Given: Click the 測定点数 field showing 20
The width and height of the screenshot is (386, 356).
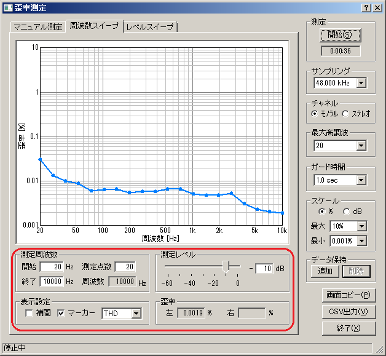Looking at the screenshot, I should (125, 267).
